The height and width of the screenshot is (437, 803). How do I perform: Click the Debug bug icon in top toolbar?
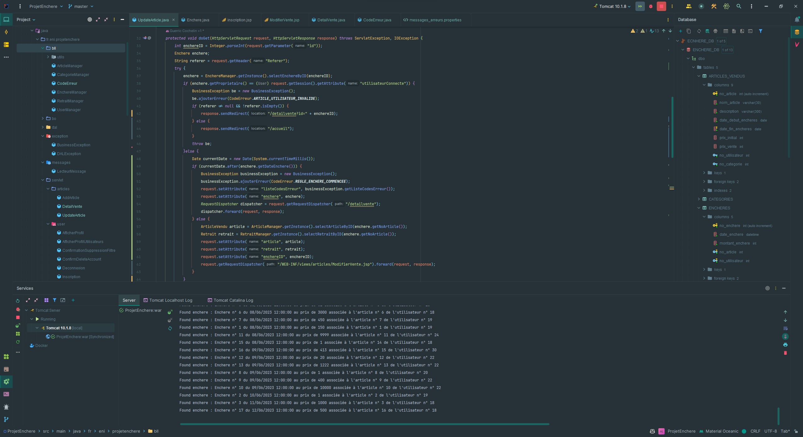coord(651,6)
